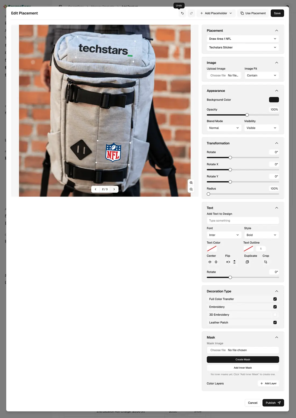Zoom out of the preview image
296x418 pixels.
tap(191, 189)
